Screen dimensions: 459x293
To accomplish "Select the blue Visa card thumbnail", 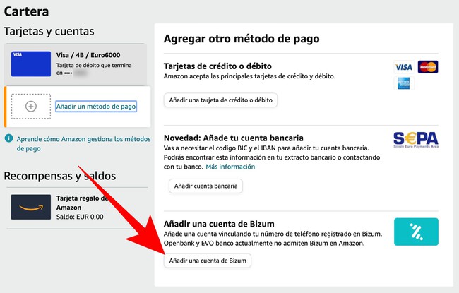I will (x=31, y=62).
